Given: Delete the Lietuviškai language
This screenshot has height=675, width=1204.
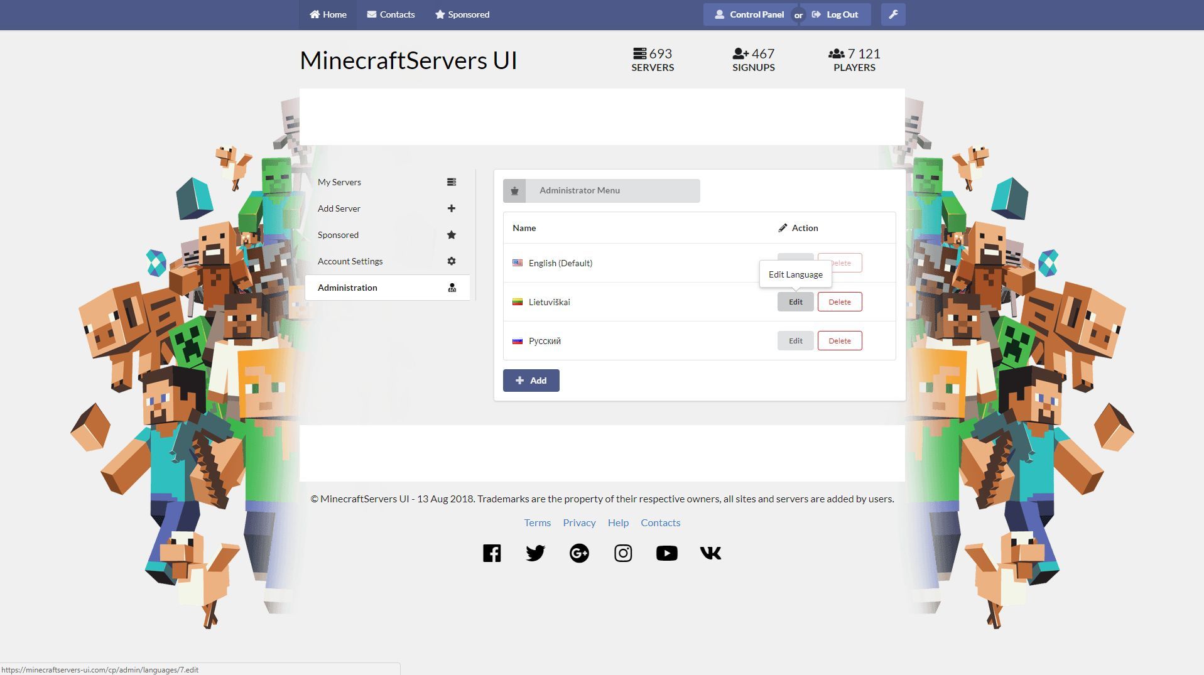Looking at the screenshot, I should tap(840, 302).
